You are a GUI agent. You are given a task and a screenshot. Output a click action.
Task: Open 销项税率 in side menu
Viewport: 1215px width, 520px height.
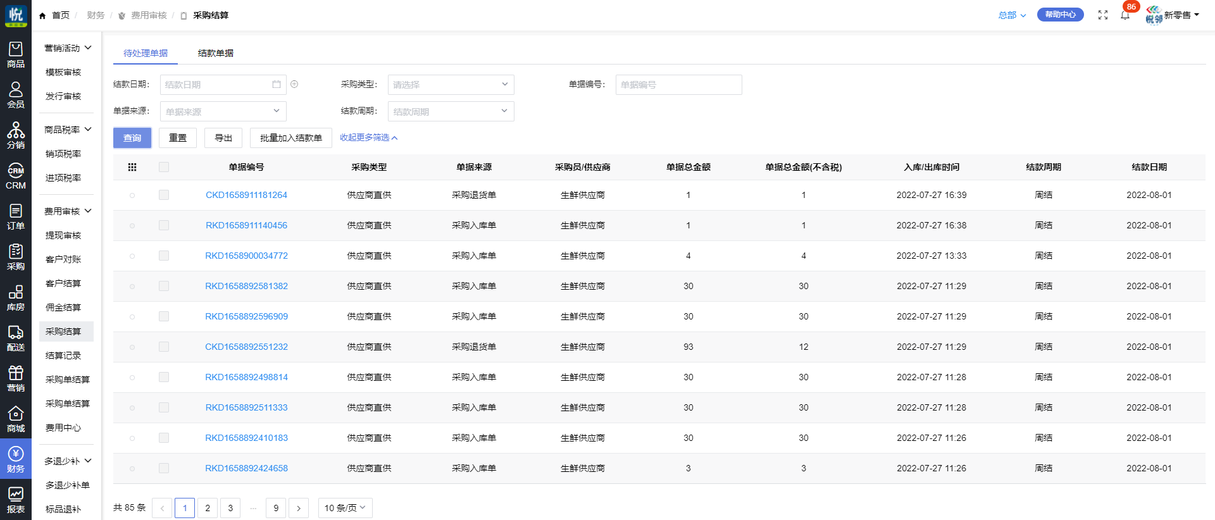pyautogui.click(x=63, y=154)
